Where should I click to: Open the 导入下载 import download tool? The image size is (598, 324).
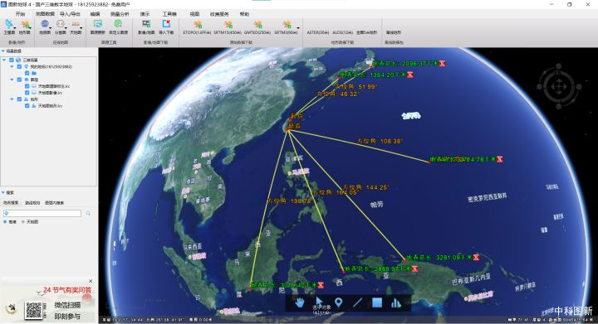[166, 27]
